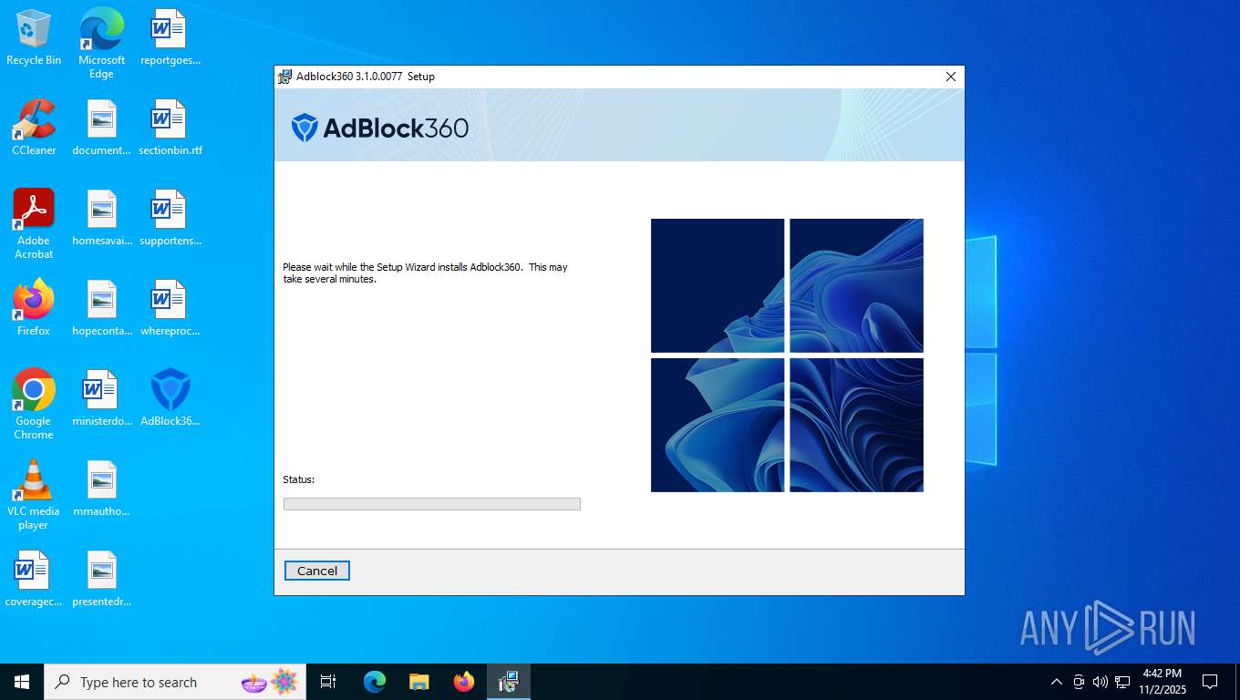Open Edge from the taskbar
This screenshot has width=1240, height=700.
pyautogui.click(x=375, y=682)
